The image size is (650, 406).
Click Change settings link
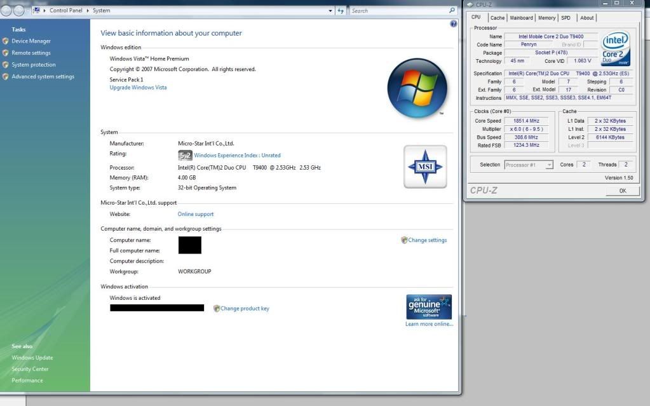pyautogui.click(x=428, y=240)
